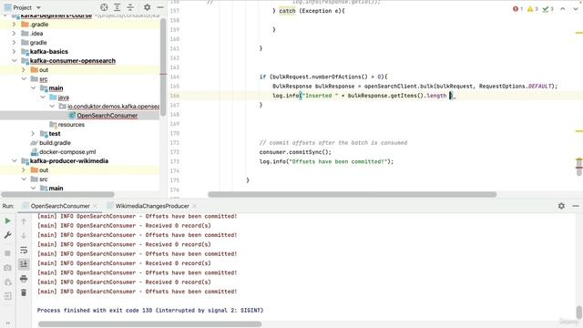Viewport: 583px width, 328px height.
Task: Click the Project tree horizontal scrollbar
Action: (x=57, y=194)
